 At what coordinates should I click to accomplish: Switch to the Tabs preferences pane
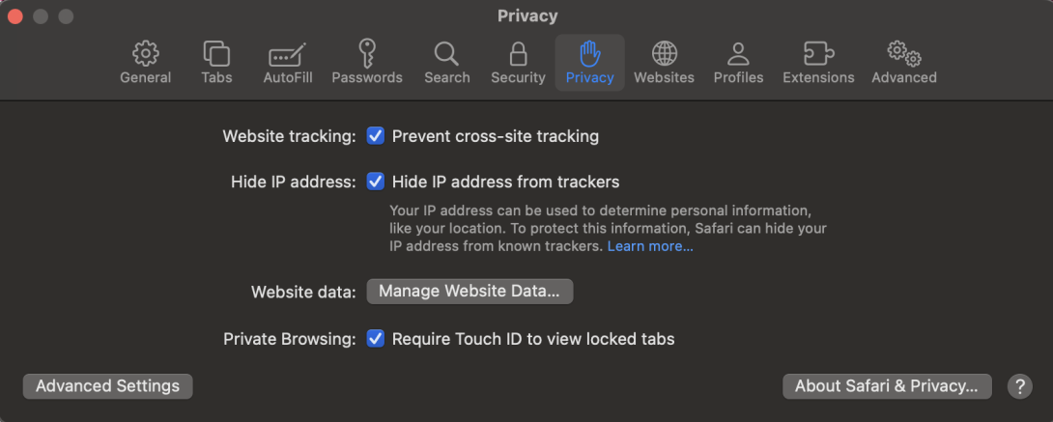click(216, 62)
